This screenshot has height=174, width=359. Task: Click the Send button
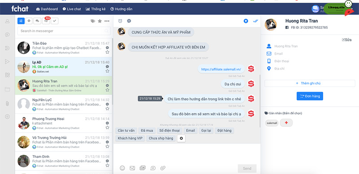[x=247, y=169]
